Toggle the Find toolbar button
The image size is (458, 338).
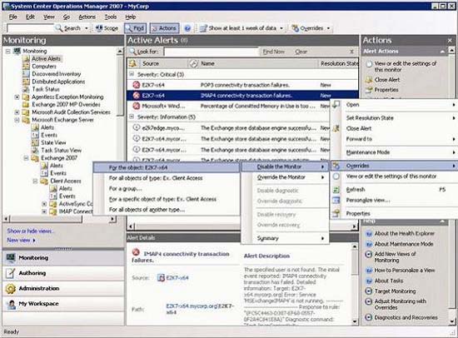(x=135, y=28)
